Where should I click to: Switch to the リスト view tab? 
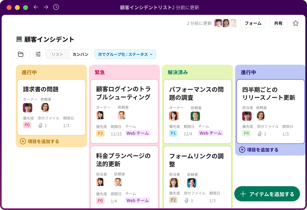[57, 54]
